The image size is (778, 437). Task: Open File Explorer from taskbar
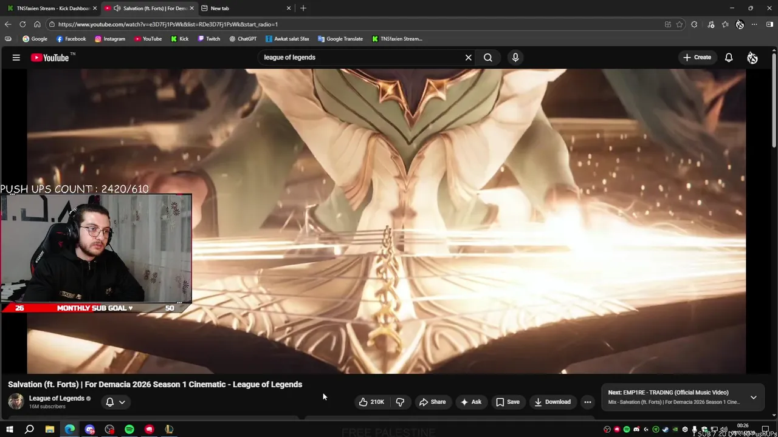[50, 430]
